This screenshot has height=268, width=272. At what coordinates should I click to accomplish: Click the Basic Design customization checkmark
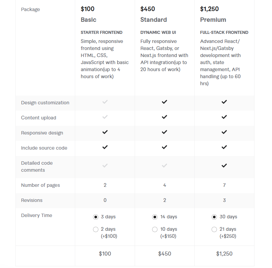105,102
